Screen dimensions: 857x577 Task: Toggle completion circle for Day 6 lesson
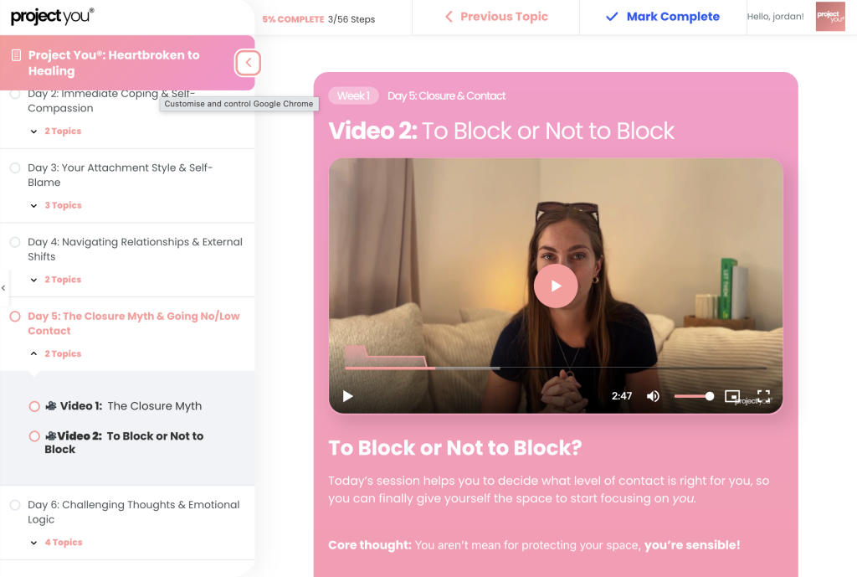pos(15,505)
